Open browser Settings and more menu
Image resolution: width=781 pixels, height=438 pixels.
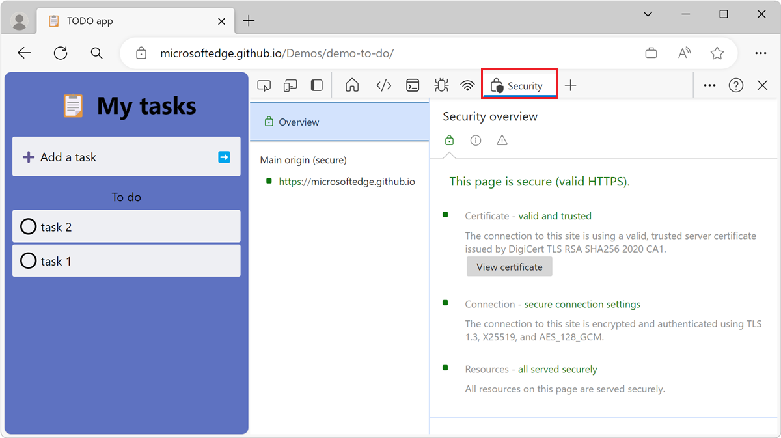[x=760, y=53]
